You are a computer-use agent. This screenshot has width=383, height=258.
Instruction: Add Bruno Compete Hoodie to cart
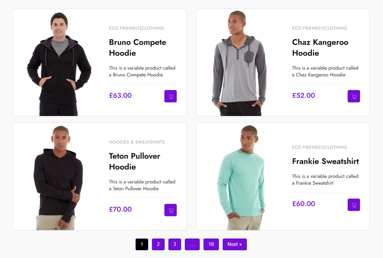tap(171, 96)
